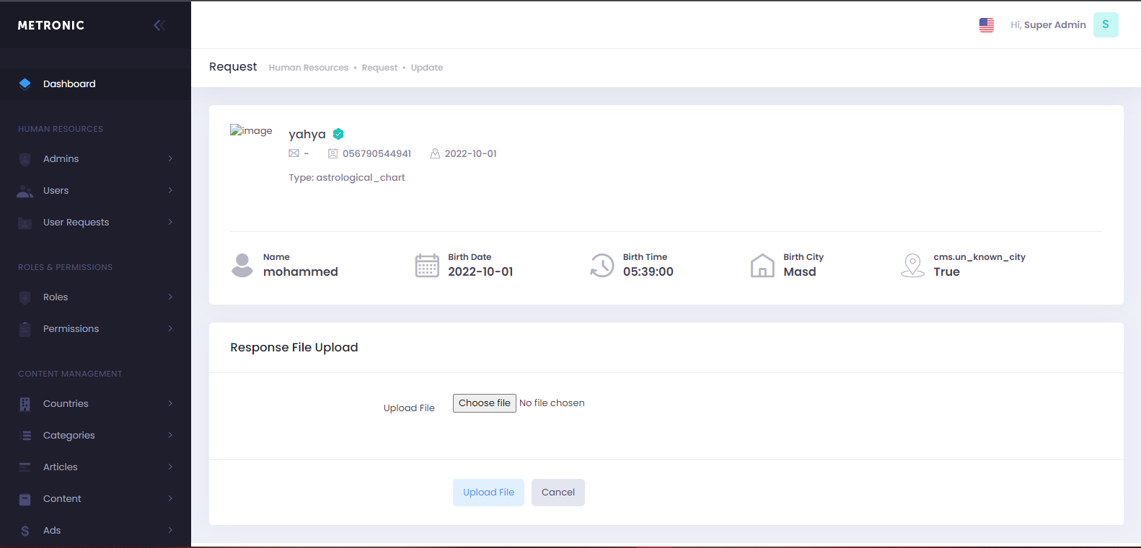The image size is (1141, 548).
Task: Click Choose file to select a file
Action: [x=484, y=403]
